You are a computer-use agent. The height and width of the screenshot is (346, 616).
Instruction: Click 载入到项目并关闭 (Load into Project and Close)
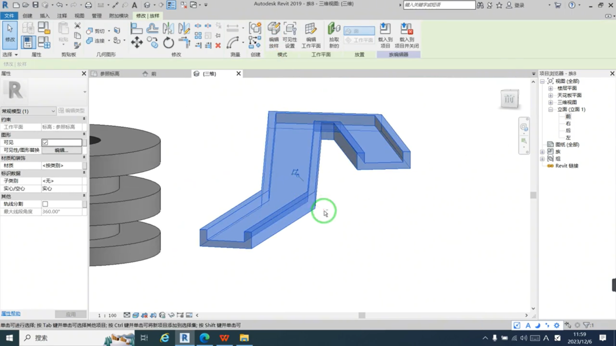click(407, 35)
